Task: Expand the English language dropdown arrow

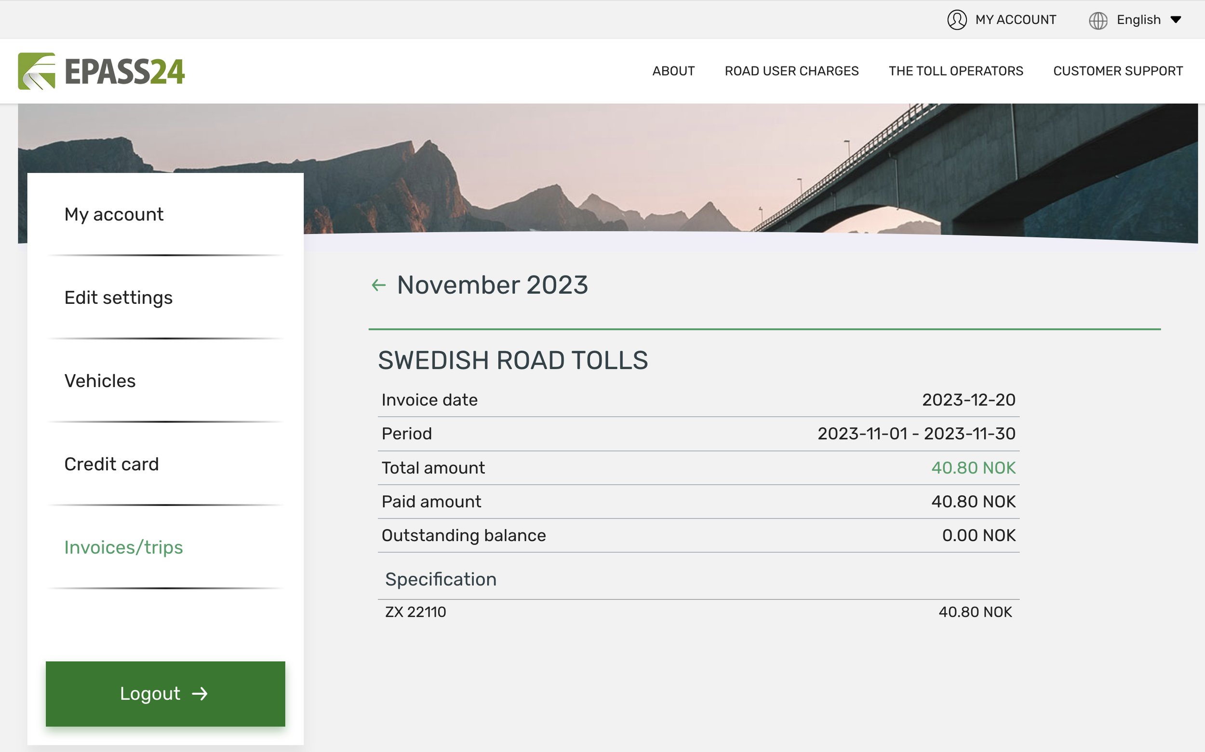Action: click(1176, 20)
